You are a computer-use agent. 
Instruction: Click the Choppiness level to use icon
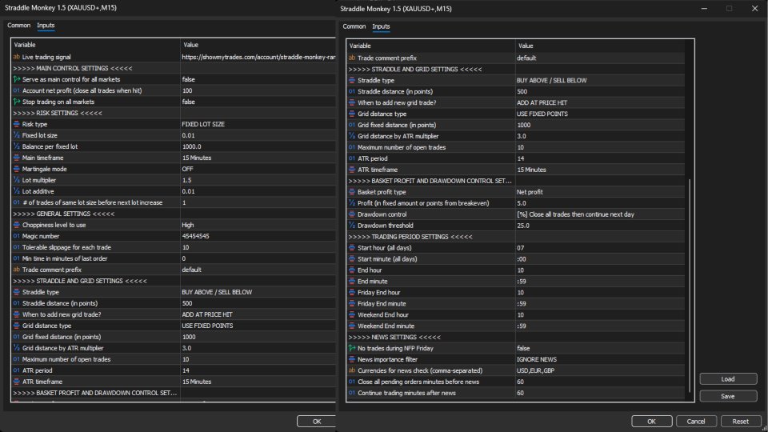tap(17, 225)
